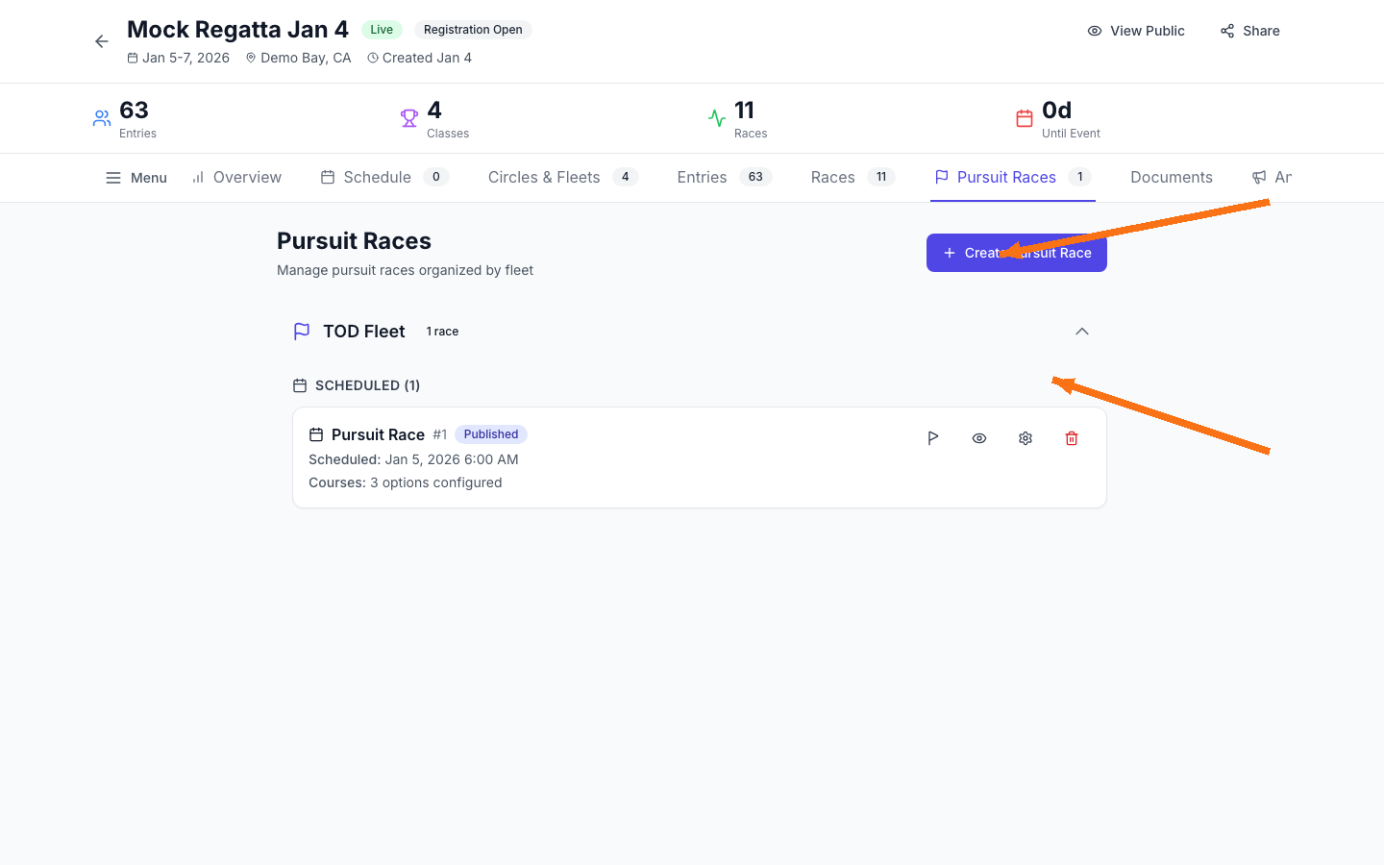Switch to the Circles & Fleets tab
The height and width of the screenshot is (865, 1384).
coord(544,177)
